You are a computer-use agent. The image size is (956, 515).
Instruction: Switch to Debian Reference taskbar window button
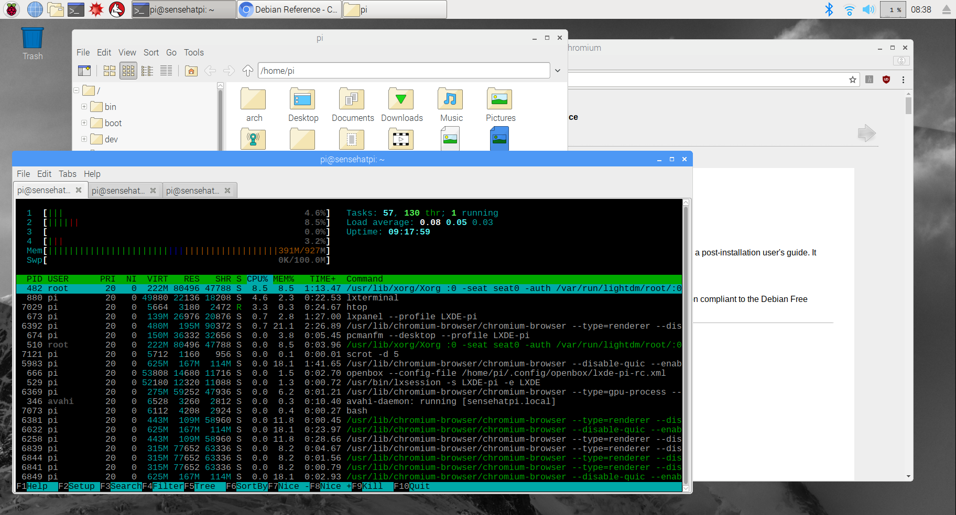click(289, 9)
